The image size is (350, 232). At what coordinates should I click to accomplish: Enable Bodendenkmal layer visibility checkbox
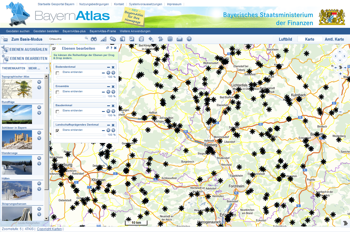57,73
